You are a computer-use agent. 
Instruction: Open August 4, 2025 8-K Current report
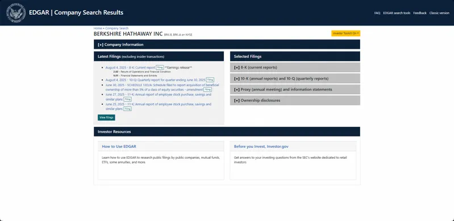click(130, 67)
